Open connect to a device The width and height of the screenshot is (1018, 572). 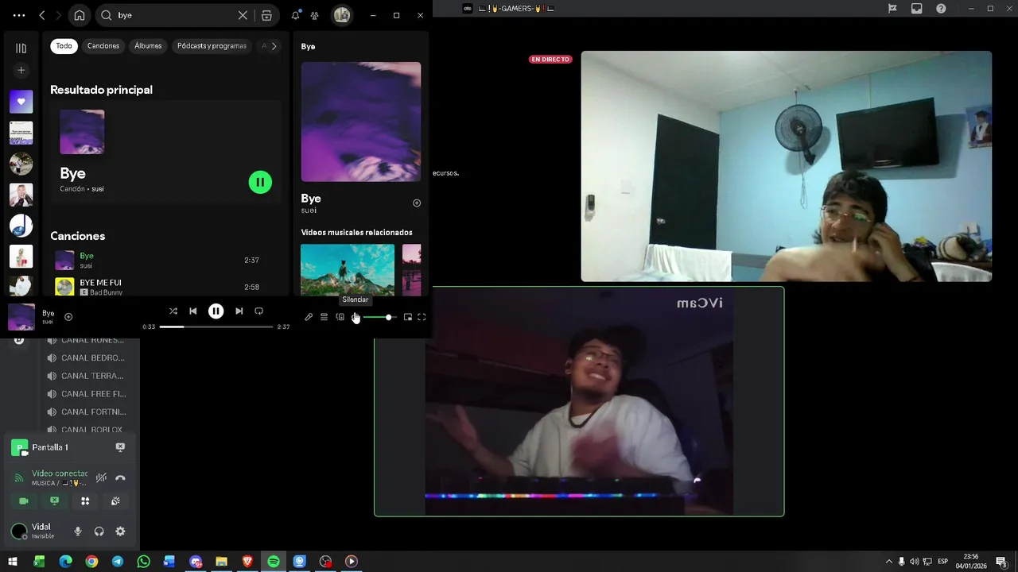[x=340, y=317]
